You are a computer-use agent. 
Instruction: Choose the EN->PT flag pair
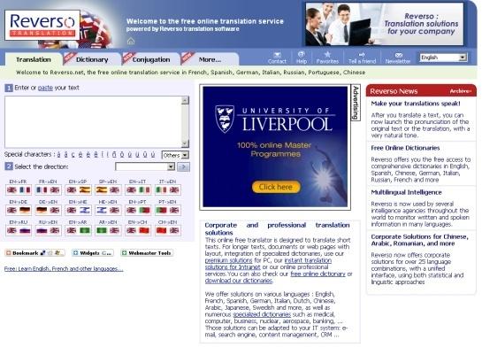tap(138, 210)
